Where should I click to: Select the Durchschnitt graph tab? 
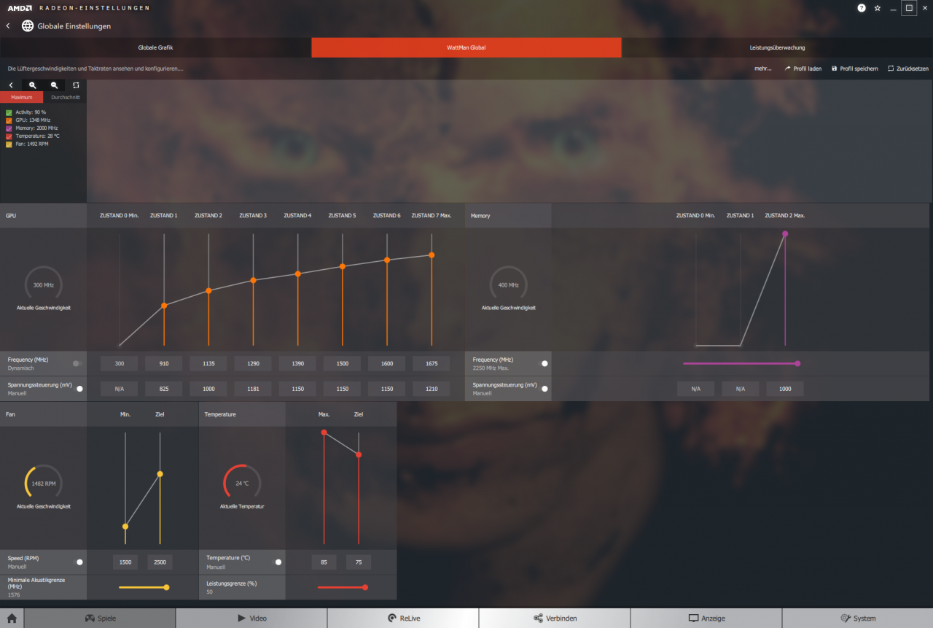(66, 97)
